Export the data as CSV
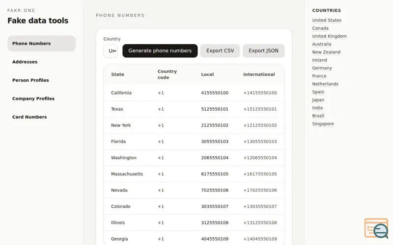The height and width of the screenshot is (245, 393). [x=220, y=51]
